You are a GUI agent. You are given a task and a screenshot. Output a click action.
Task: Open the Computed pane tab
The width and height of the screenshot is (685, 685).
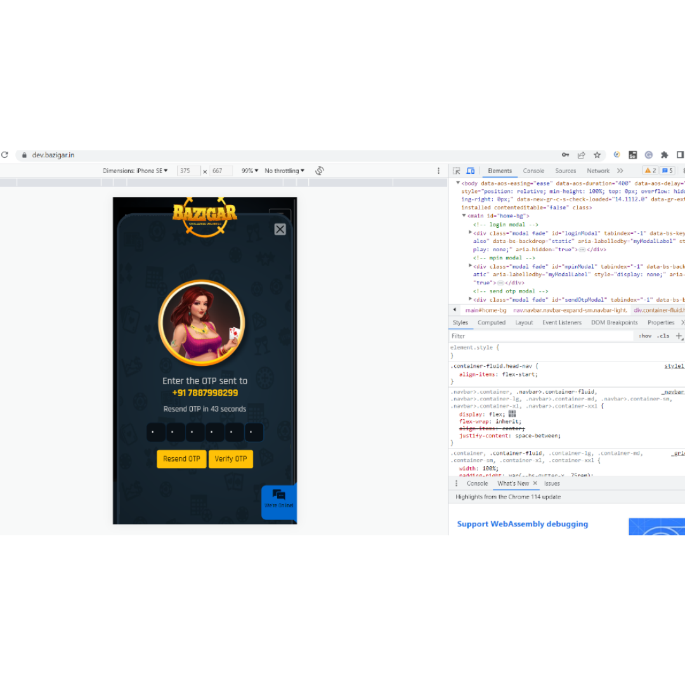click(x=492, y=322)
